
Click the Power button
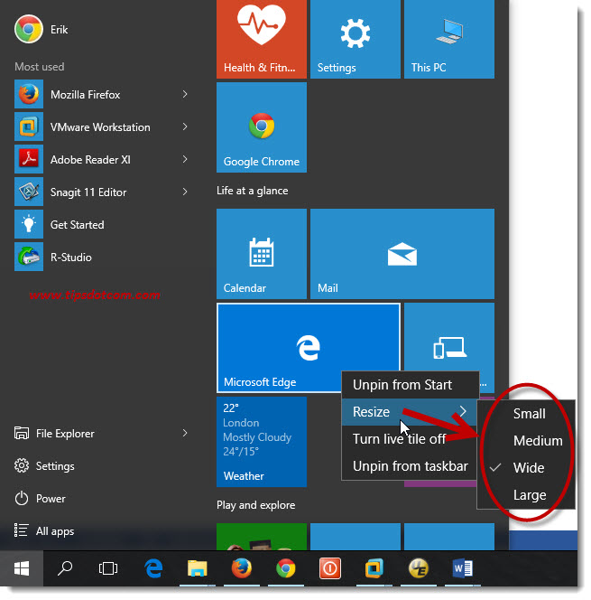click(51, 499)
